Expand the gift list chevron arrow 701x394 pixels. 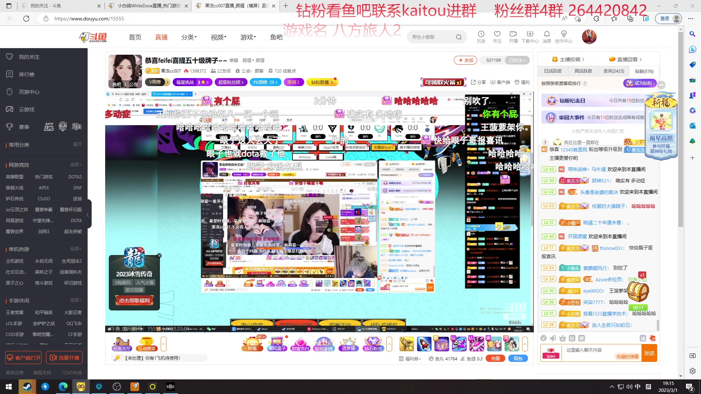[x=525, y=344]
